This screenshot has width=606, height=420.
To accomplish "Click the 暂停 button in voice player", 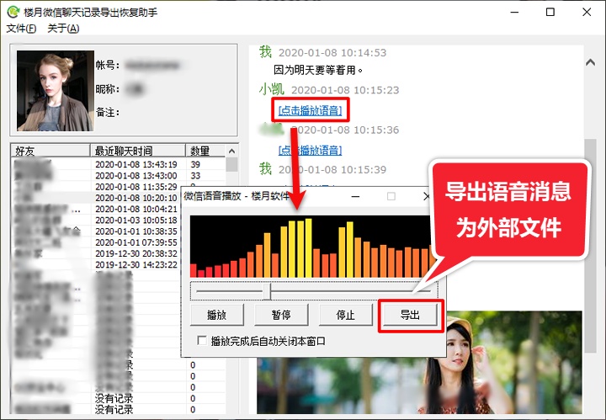I will click(x=281, y=315).
